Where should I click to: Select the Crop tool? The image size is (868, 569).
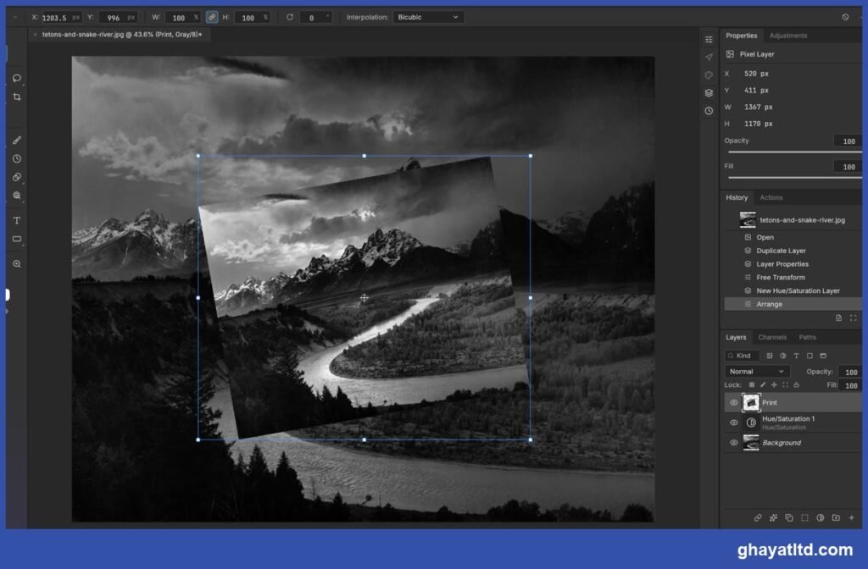click(17, 97)
